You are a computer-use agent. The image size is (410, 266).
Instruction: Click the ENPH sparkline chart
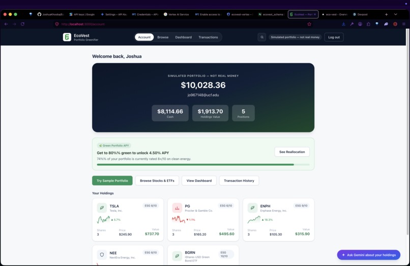pos(254,219)
